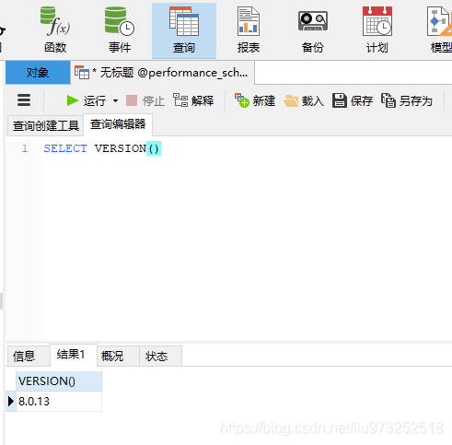The image size is (452, 445).
Task: Click the highlighted parentheses in the editor
Action: (x=154, y=148)
